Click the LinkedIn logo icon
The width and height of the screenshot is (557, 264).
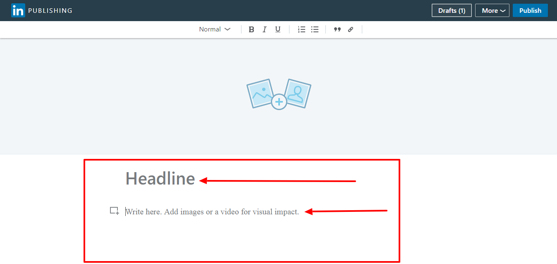(18, 10)
